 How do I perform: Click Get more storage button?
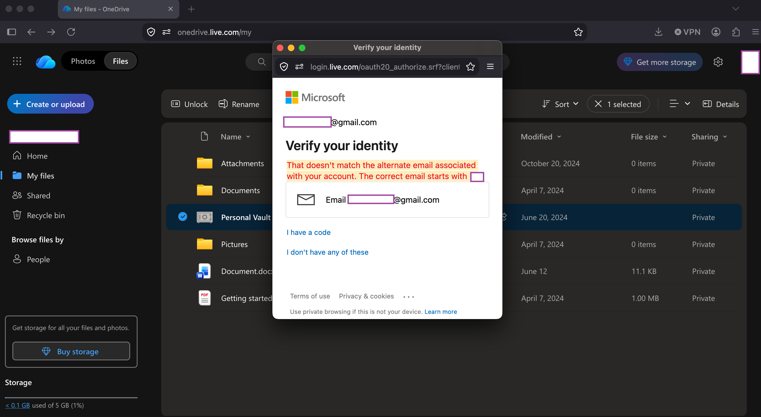click(660, 62)
